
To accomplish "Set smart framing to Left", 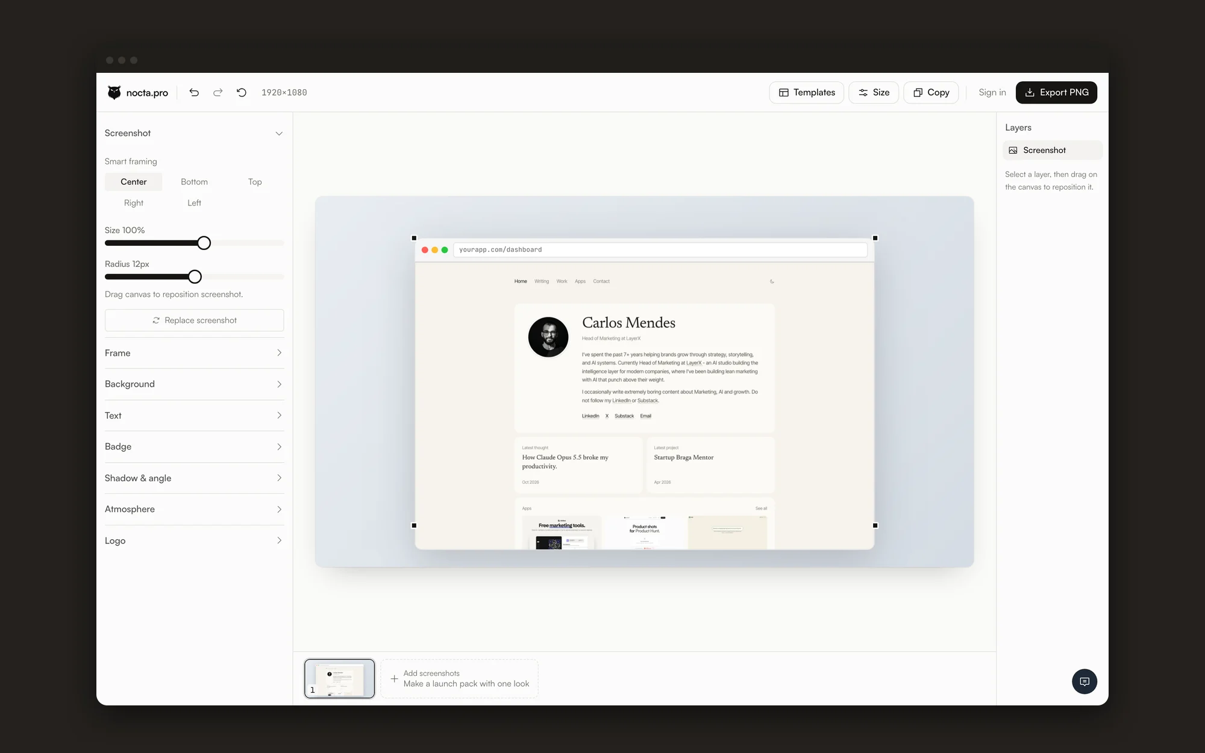I will [x=194, y=203].
